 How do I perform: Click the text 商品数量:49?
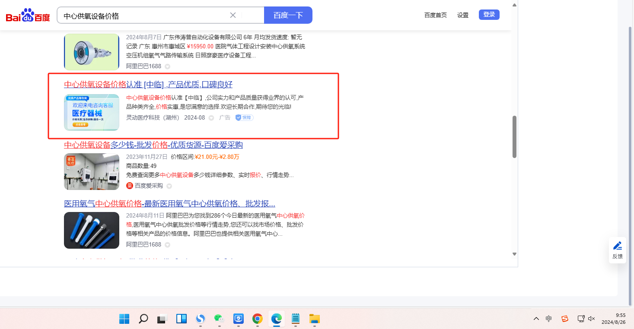(141, 166)
